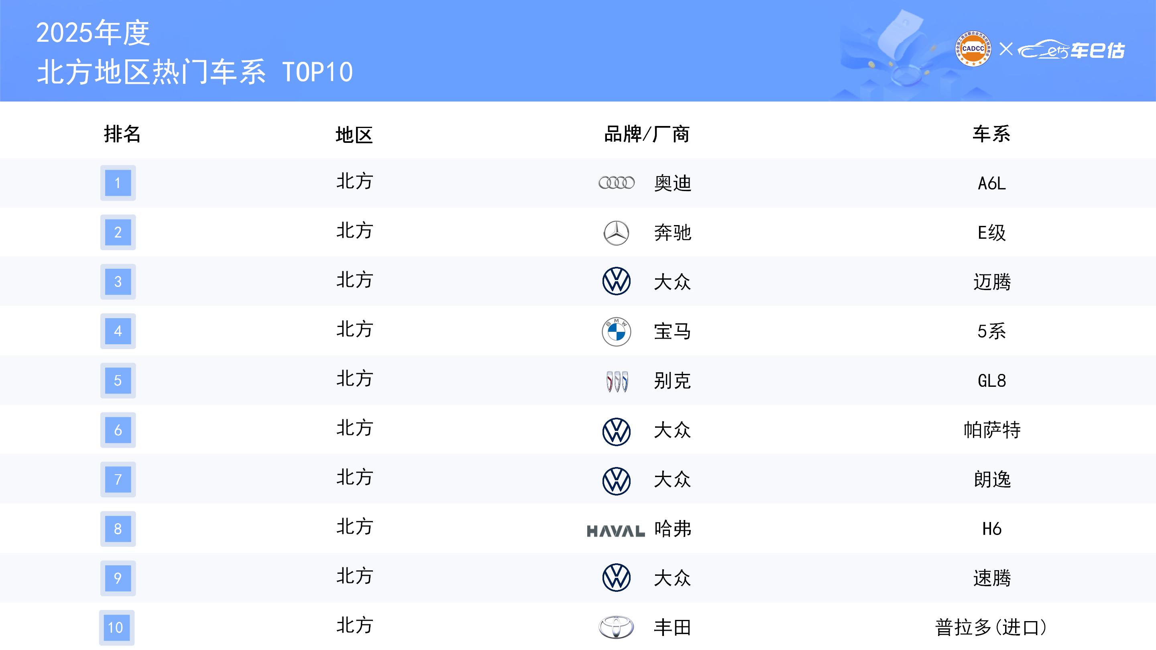1156x650 pixels.
Task: Click the Volkswagen logo beside 迈腾
Action: (616, 281)
